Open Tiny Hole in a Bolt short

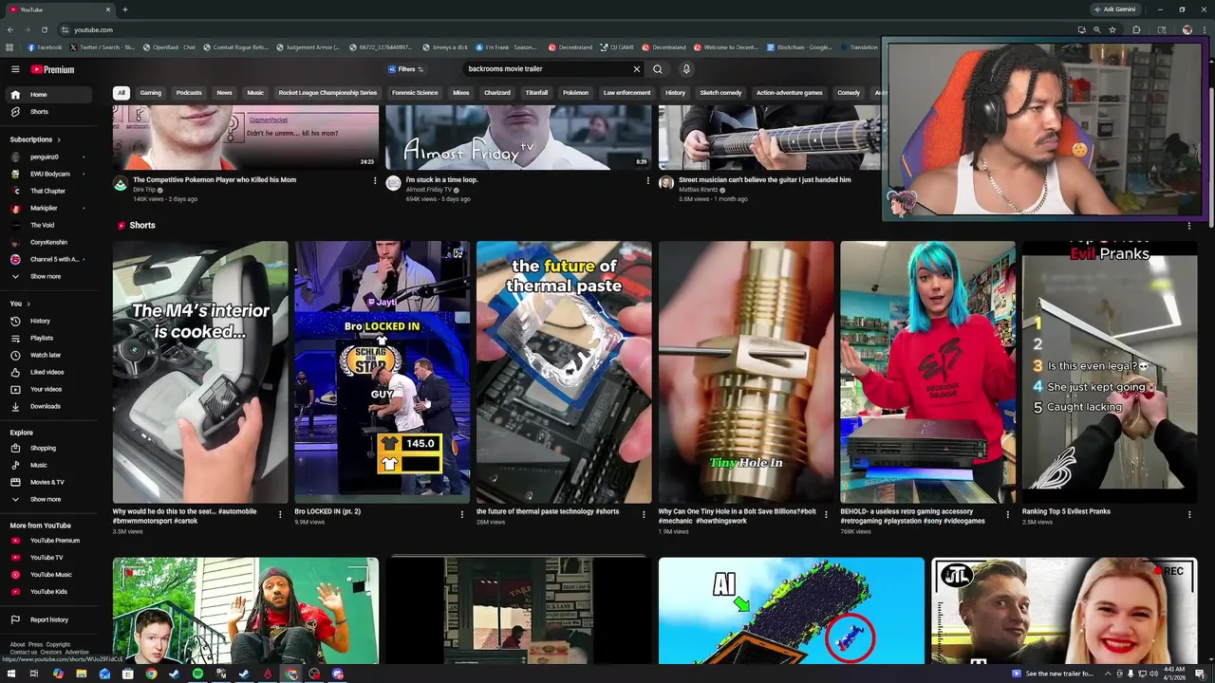tap(746, 372)
